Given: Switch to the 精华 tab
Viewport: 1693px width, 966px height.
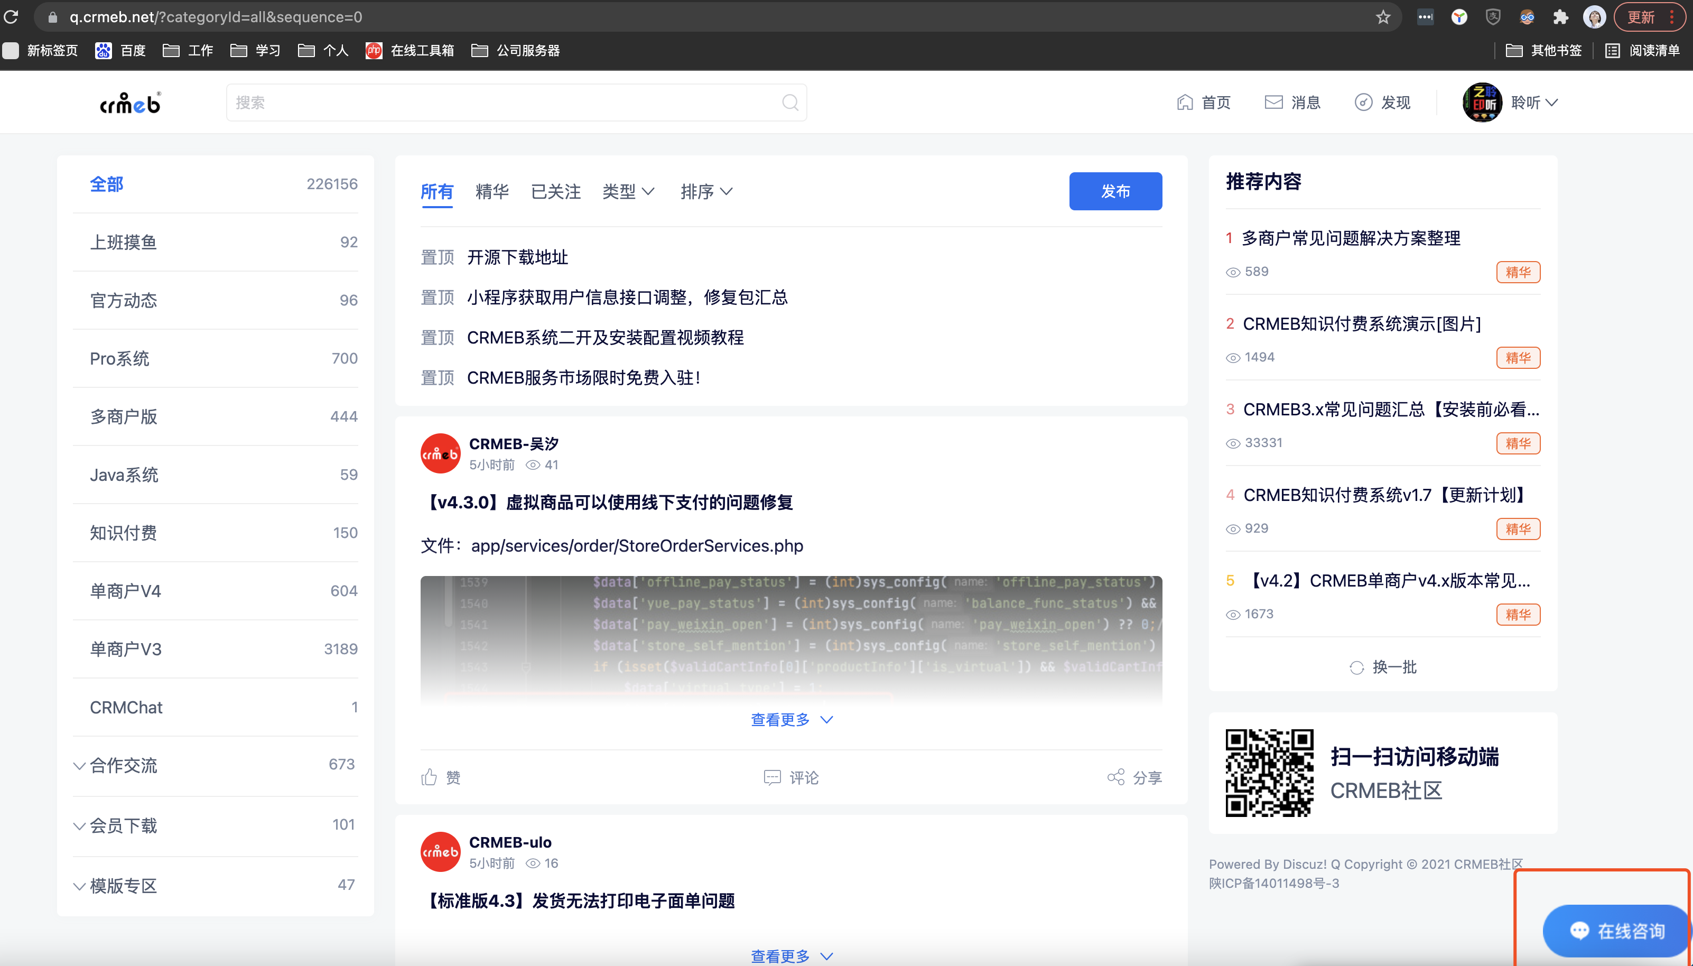Looking at the screenshot, I should [x=491, y=192].
